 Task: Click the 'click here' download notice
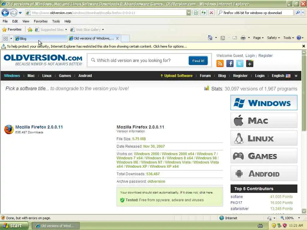[x=206, y=193]
